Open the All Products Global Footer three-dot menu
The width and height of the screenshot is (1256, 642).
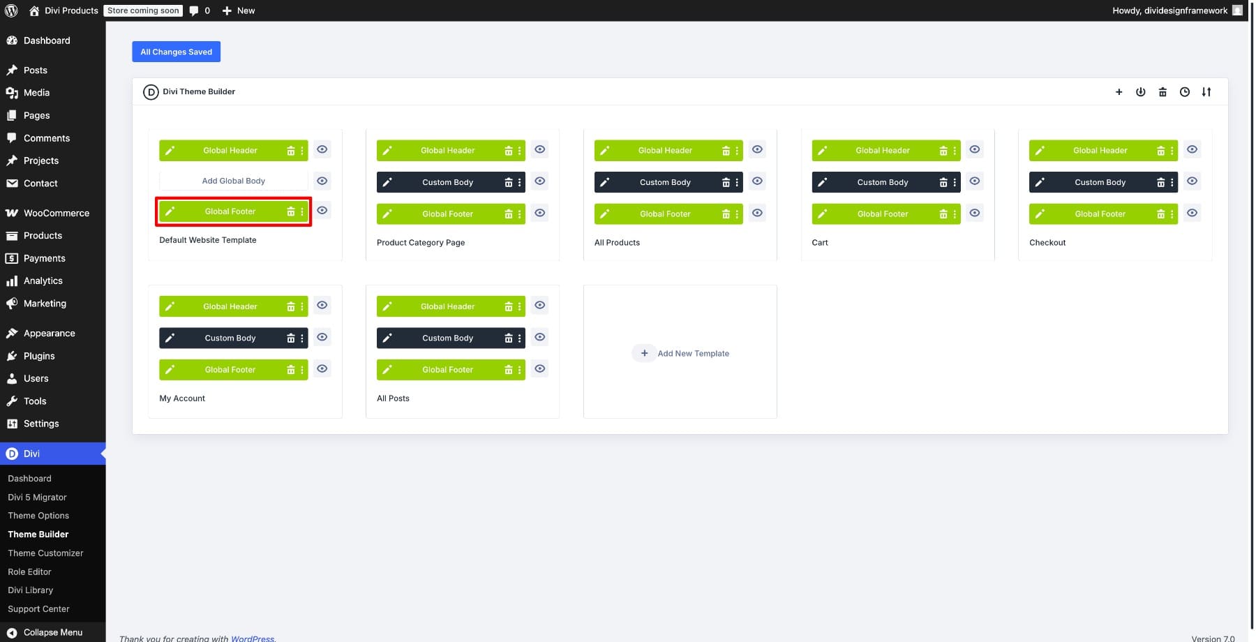coord(737,214)
